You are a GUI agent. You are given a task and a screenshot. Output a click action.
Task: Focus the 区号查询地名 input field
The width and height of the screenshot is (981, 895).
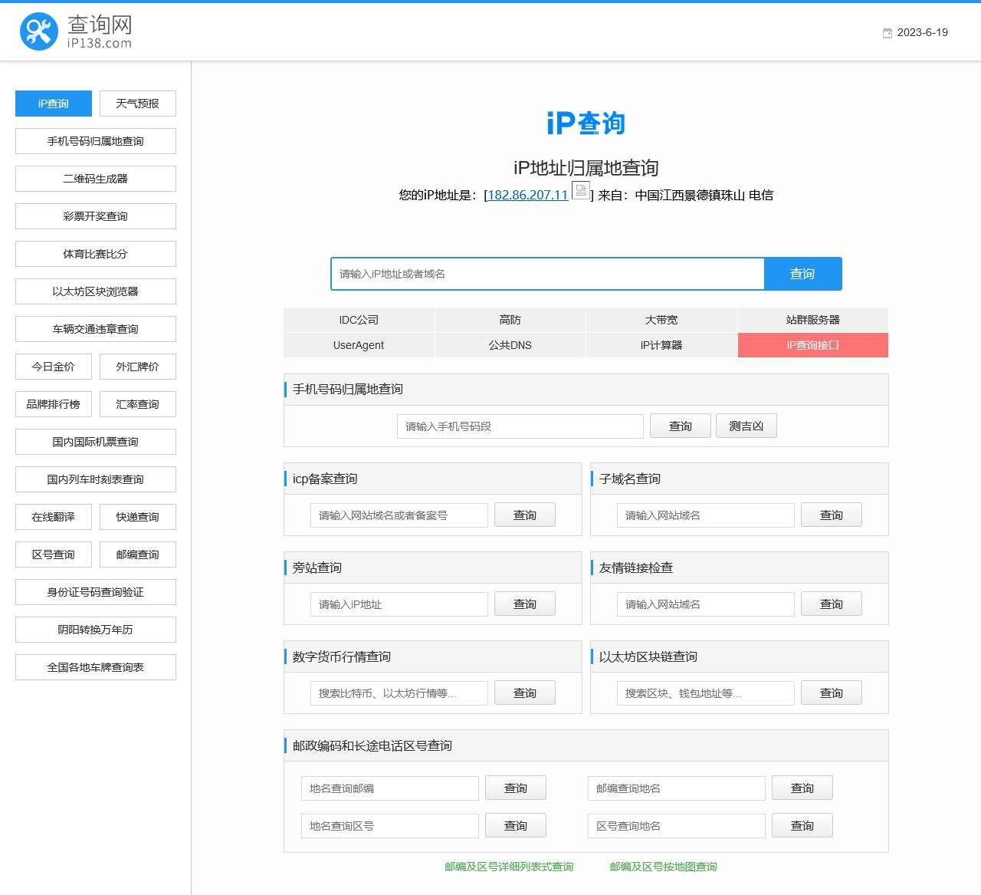point(677,826)
